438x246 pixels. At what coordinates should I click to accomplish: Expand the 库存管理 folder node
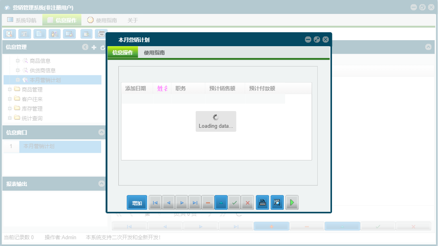(10, 109)
